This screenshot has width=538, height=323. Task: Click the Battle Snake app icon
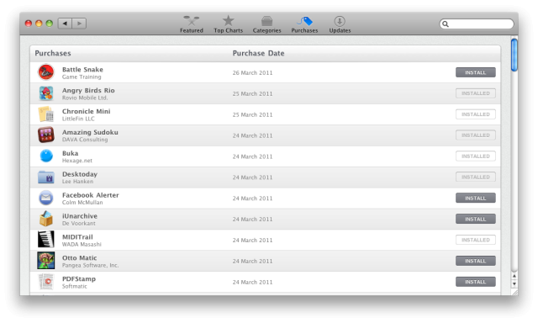pyautogui.click(x=46, y=72)
